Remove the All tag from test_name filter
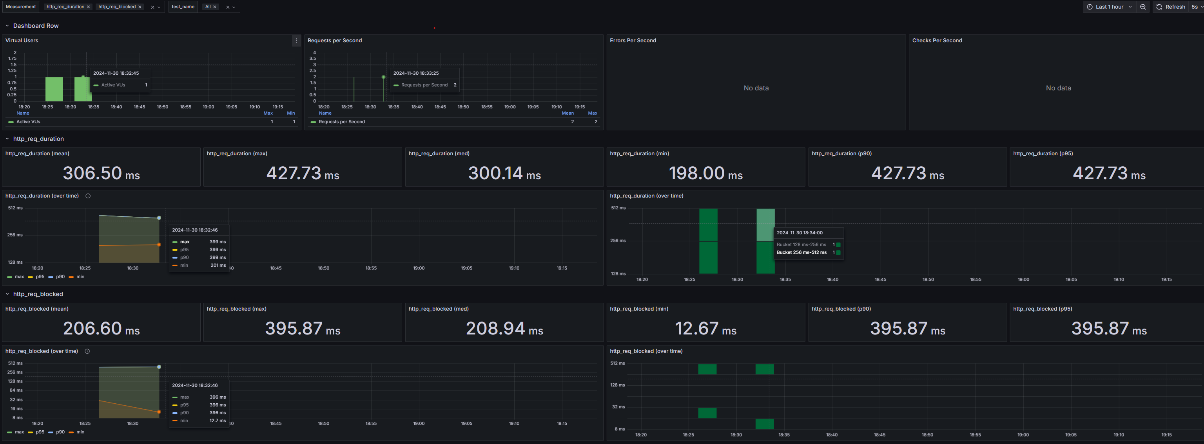1204x444 pixels. coord(214,7)
